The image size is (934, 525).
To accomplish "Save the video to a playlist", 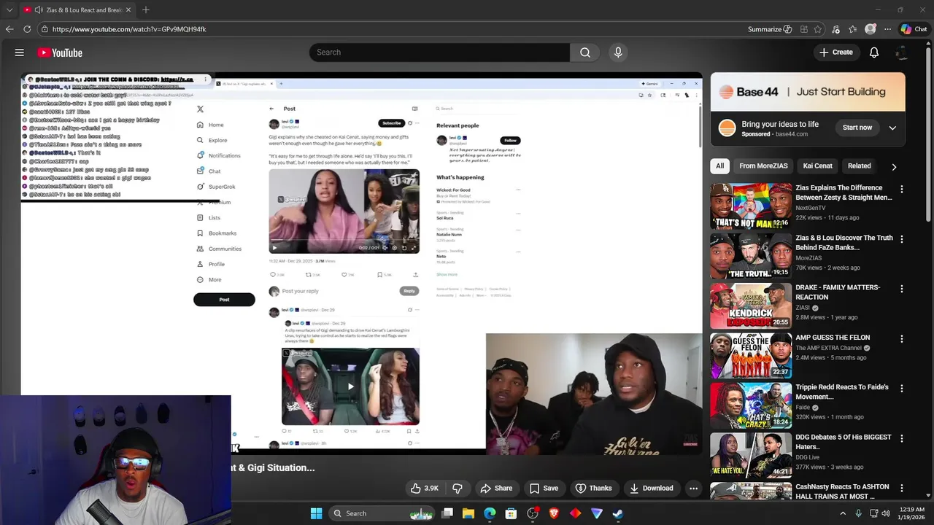I will 544,489.
